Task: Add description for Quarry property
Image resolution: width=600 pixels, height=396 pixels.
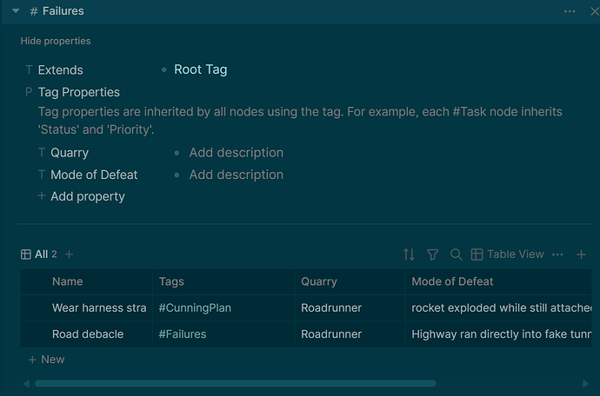Action: pos(236,153)
